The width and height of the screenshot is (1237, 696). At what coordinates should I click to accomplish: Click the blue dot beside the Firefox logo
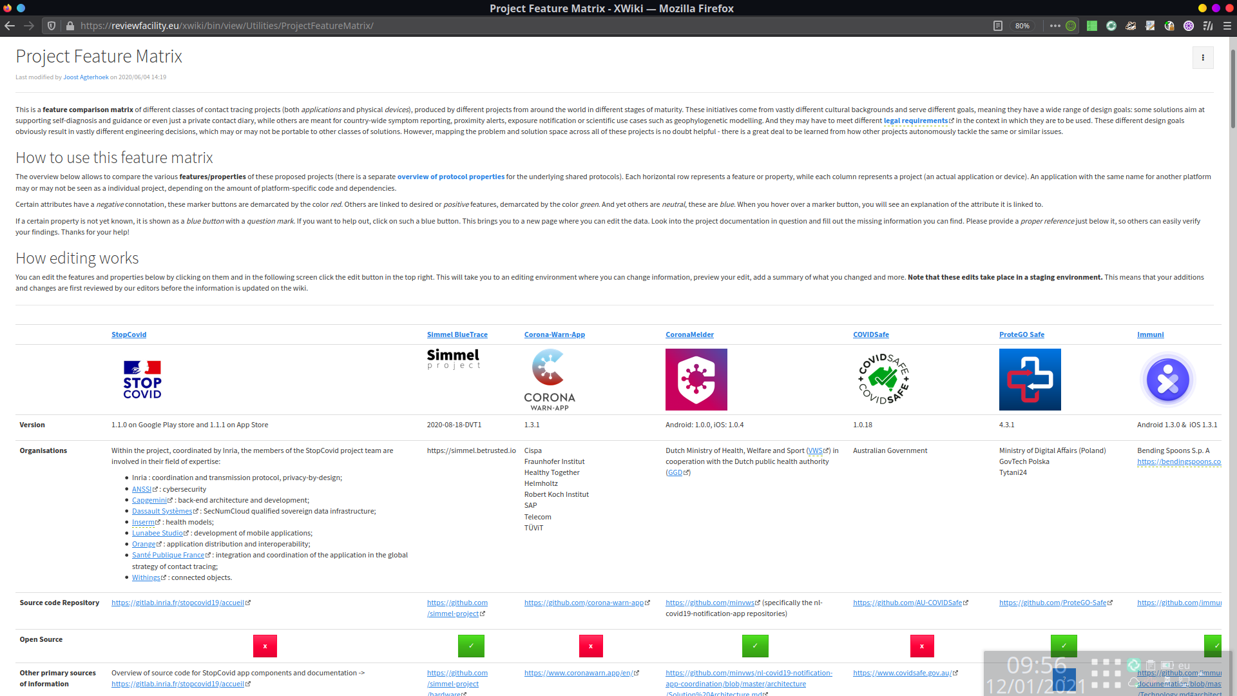tap(21, 8)
